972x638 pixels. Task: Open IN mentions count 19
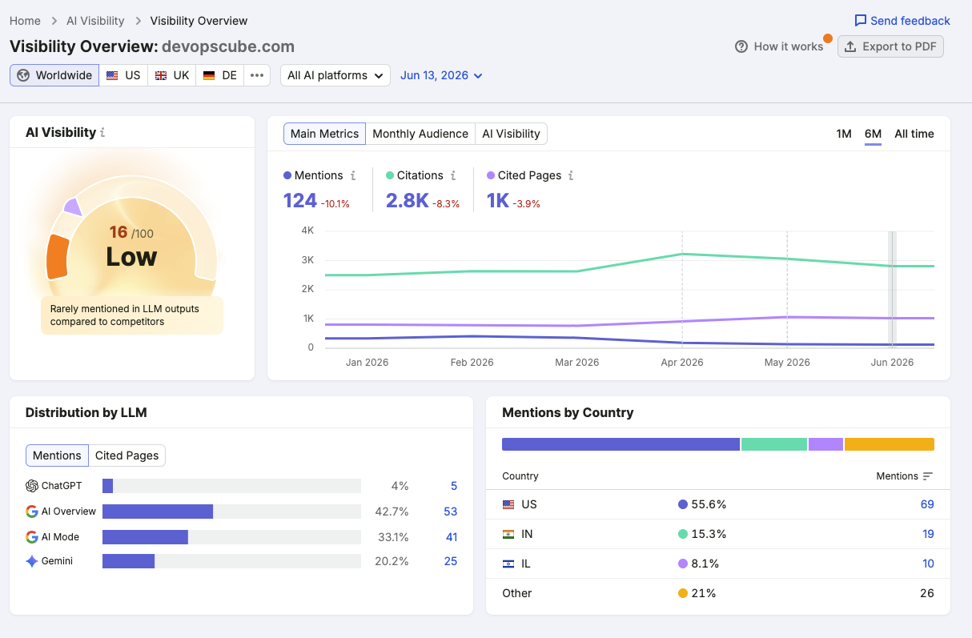point(928,534)
